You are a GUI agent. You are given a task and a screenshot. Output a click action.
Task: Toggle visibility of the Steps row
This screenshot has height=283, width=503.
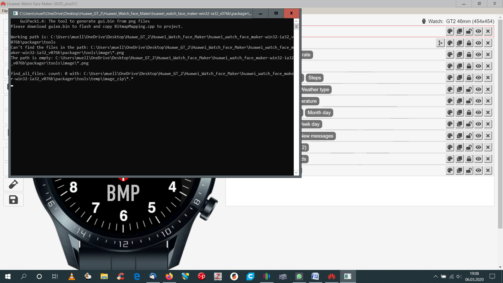click(478, 78)
